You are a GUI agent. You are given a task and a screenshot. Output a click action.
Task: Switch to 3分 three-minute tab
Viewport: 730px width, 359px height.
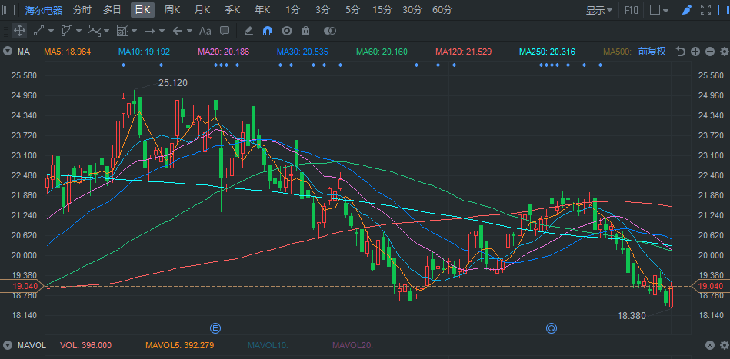click(x=322, y=10)
